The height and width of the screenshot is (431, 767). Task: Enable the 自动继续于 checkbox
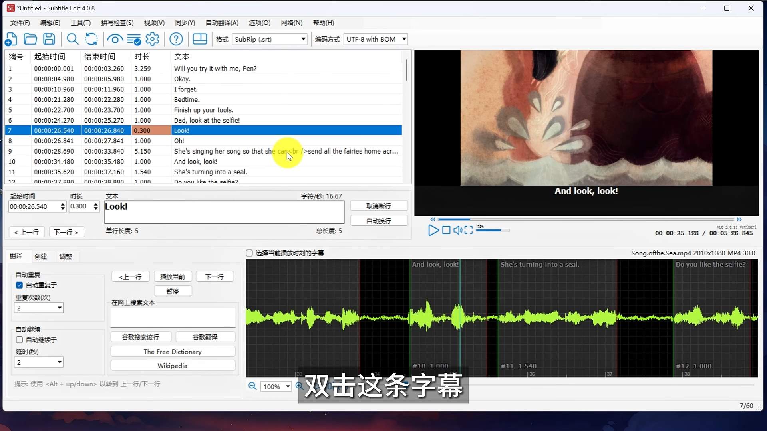point(19,340)
